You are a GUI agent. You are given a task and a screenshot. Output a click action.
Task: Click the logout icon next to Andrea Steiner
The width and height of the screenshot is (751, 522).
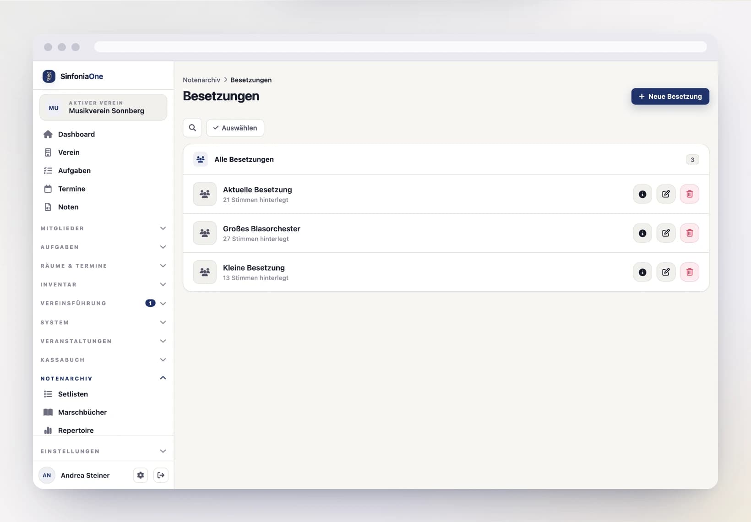[161, 475]
